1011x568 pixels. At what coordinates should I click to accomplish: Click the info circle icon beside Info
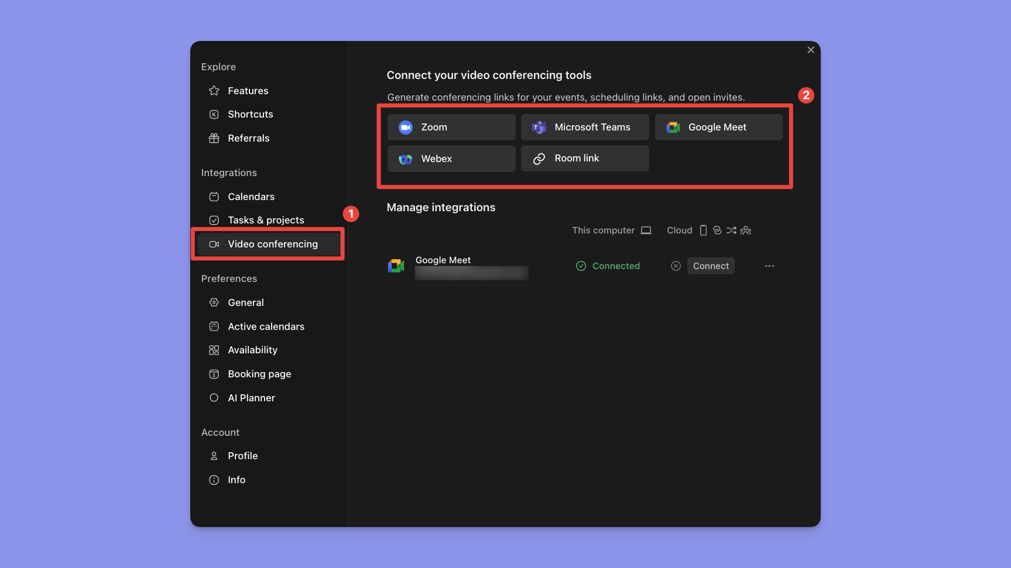[x=214, y=480]
